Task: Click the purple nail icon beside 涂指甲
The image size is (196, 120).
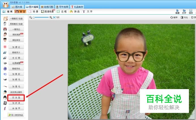Action: 5,108
